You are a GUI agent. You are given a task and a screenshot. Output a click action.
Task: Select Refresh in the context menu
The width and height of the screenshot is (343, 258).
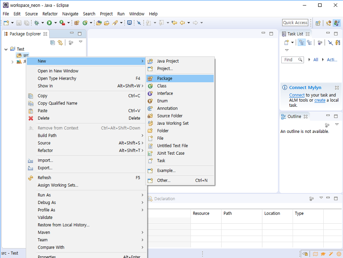[x=87, y=178]
